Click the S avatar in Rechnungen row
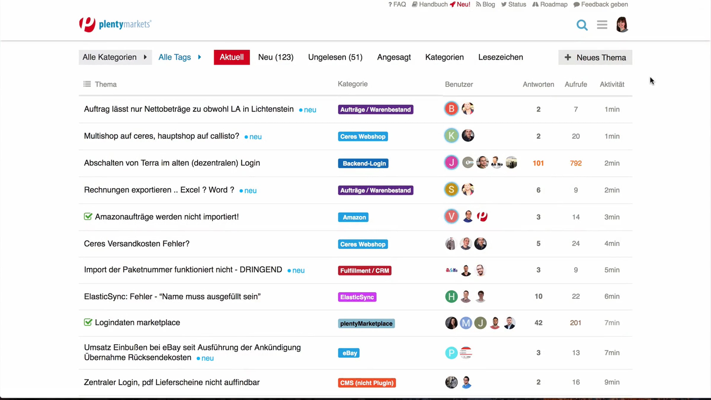 tap(451, 190)
